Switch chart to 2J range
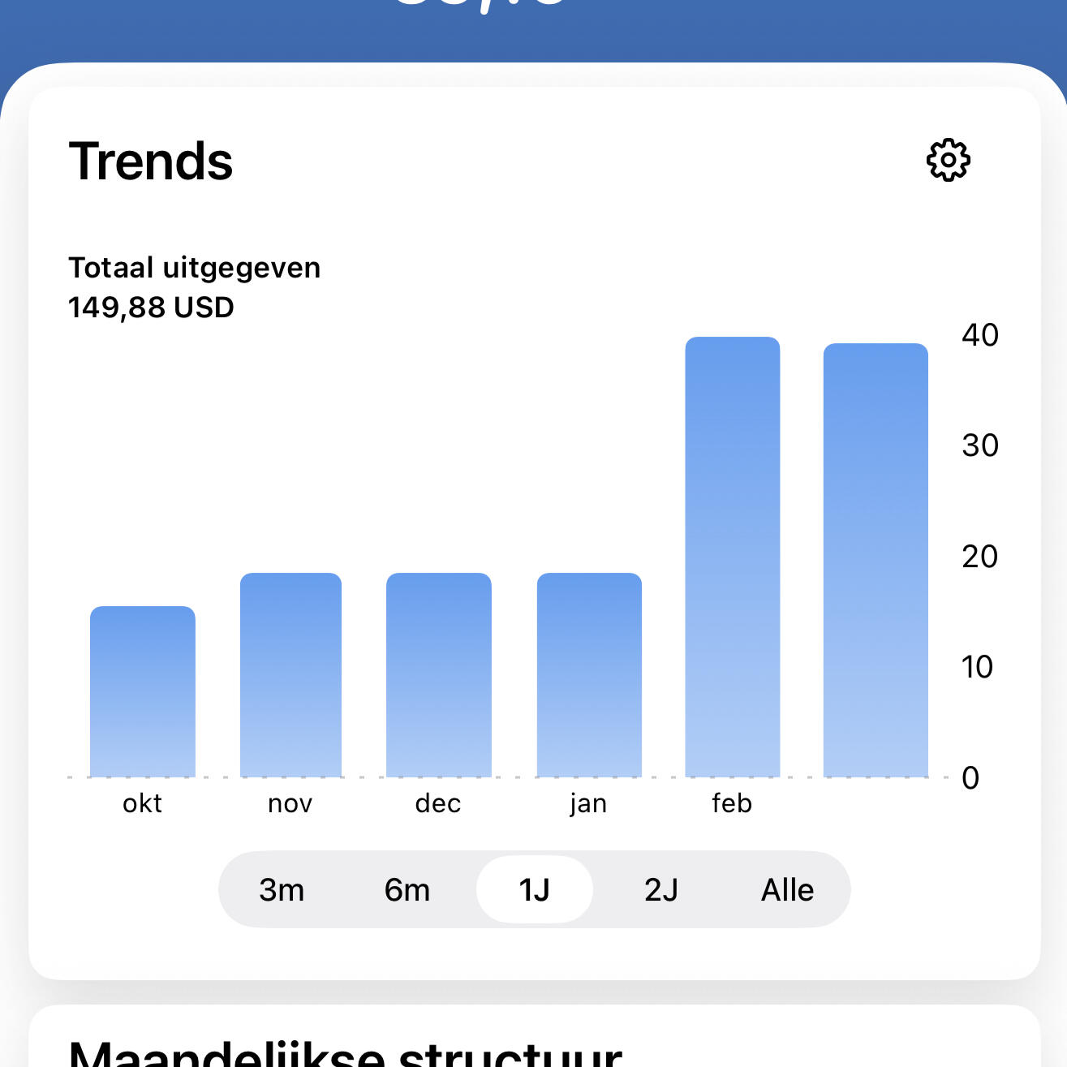This screenshot has width=1067, height=1067. 661,890
